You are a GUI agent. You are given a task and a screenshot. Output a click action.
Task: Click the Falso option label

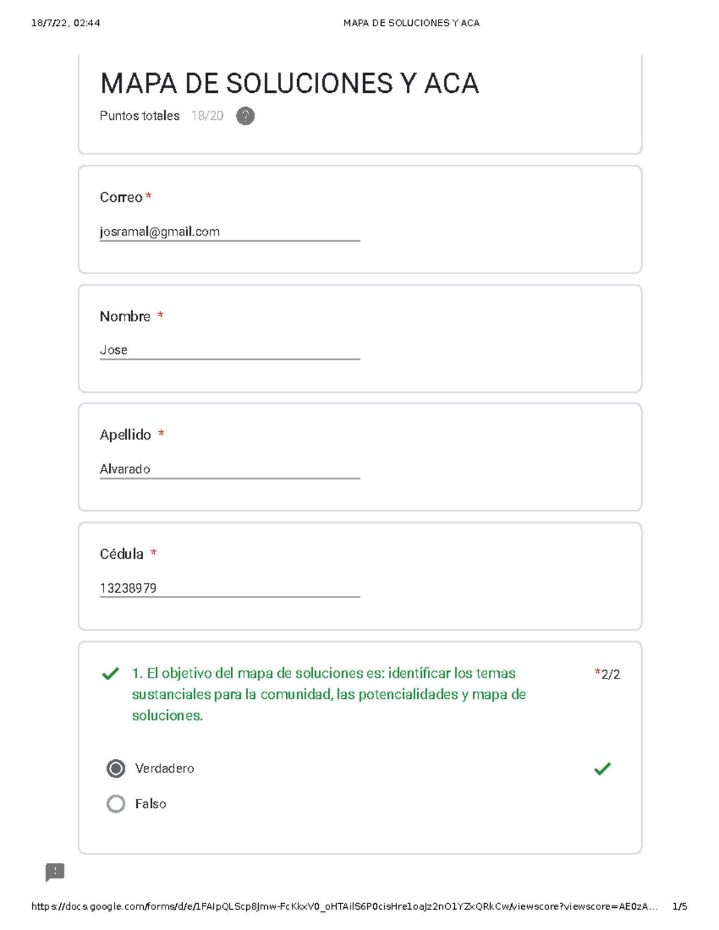click(150, 804)
